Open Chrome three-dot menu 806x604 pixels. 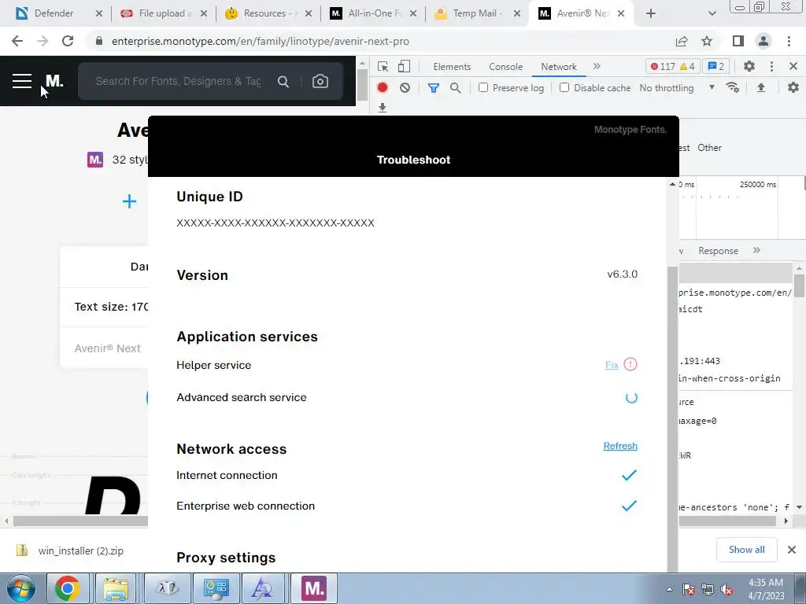(789, 41)
